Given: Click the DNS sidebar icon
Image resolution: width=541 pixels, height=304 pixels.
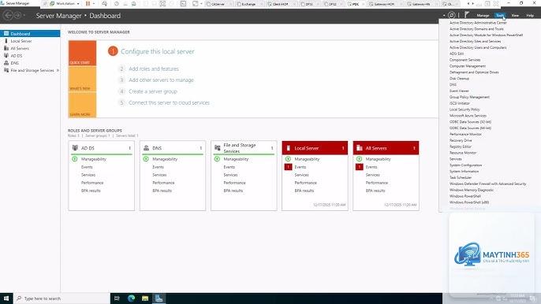Looking at the screenshot, I should [6, 63].
